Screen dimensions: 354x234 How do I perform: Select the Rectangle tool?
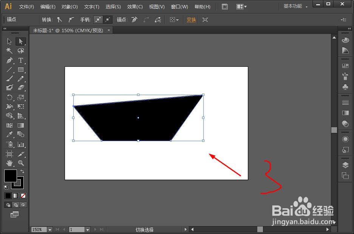20,69
